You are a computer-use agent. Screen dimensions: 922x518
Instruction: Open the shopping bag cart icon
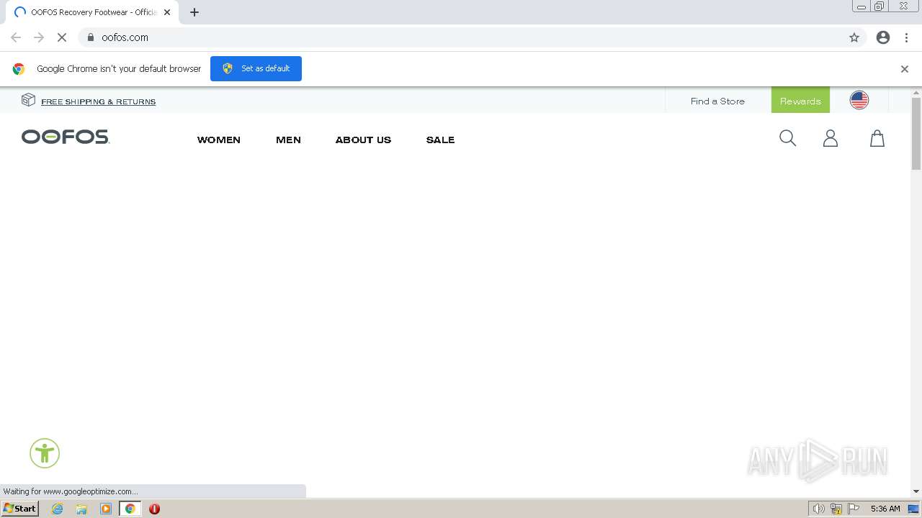877,138
